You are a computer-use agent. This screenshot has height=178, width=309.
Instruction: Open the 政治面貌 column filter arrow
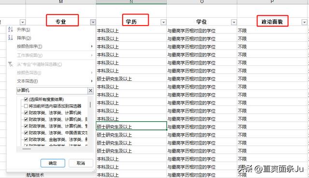click(304, 22)
